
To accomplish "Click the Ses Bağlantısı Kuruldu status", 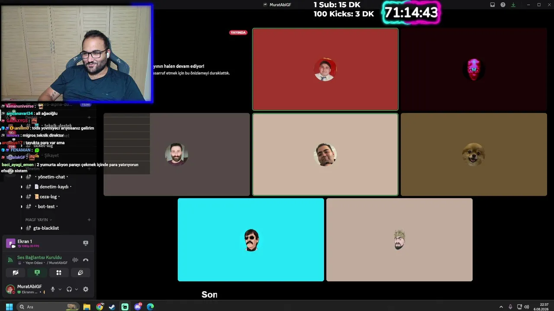I will point(39,257).
